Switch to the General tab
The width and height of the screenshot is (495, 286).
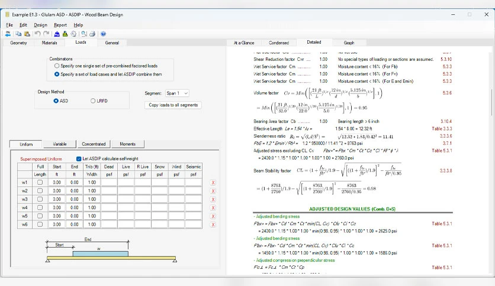(112, 43)
